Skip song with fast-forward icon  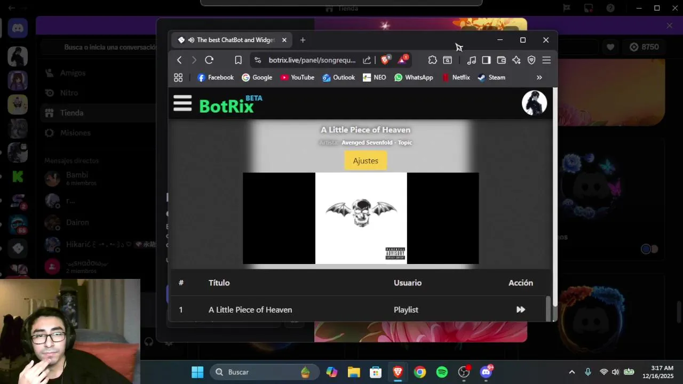(521, 309)
